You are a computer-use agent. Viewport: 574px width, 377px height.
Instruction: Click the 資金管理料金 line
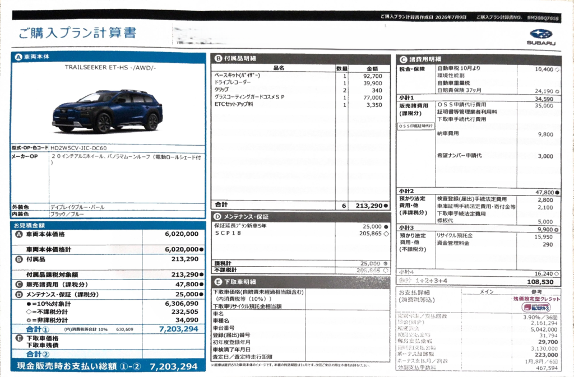click(453, 243)
